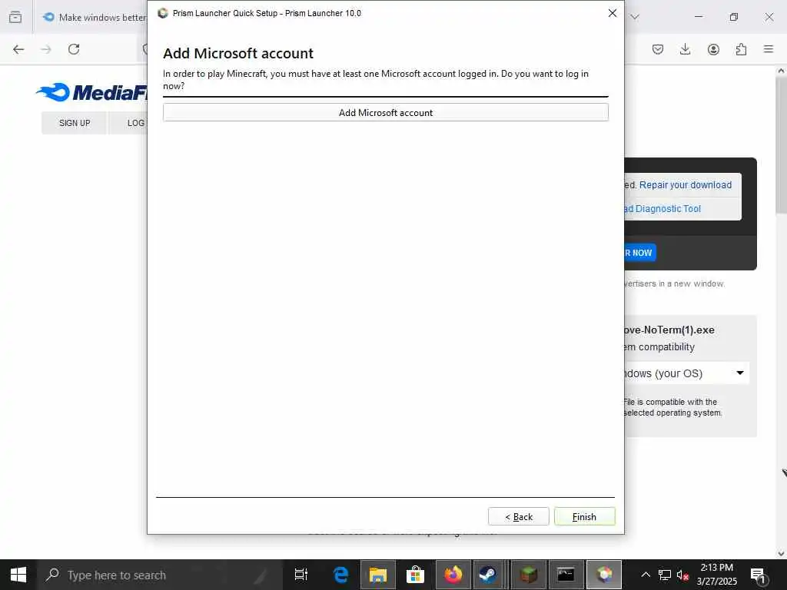Go Back in the Quick Setup wizard

(519, 516)
